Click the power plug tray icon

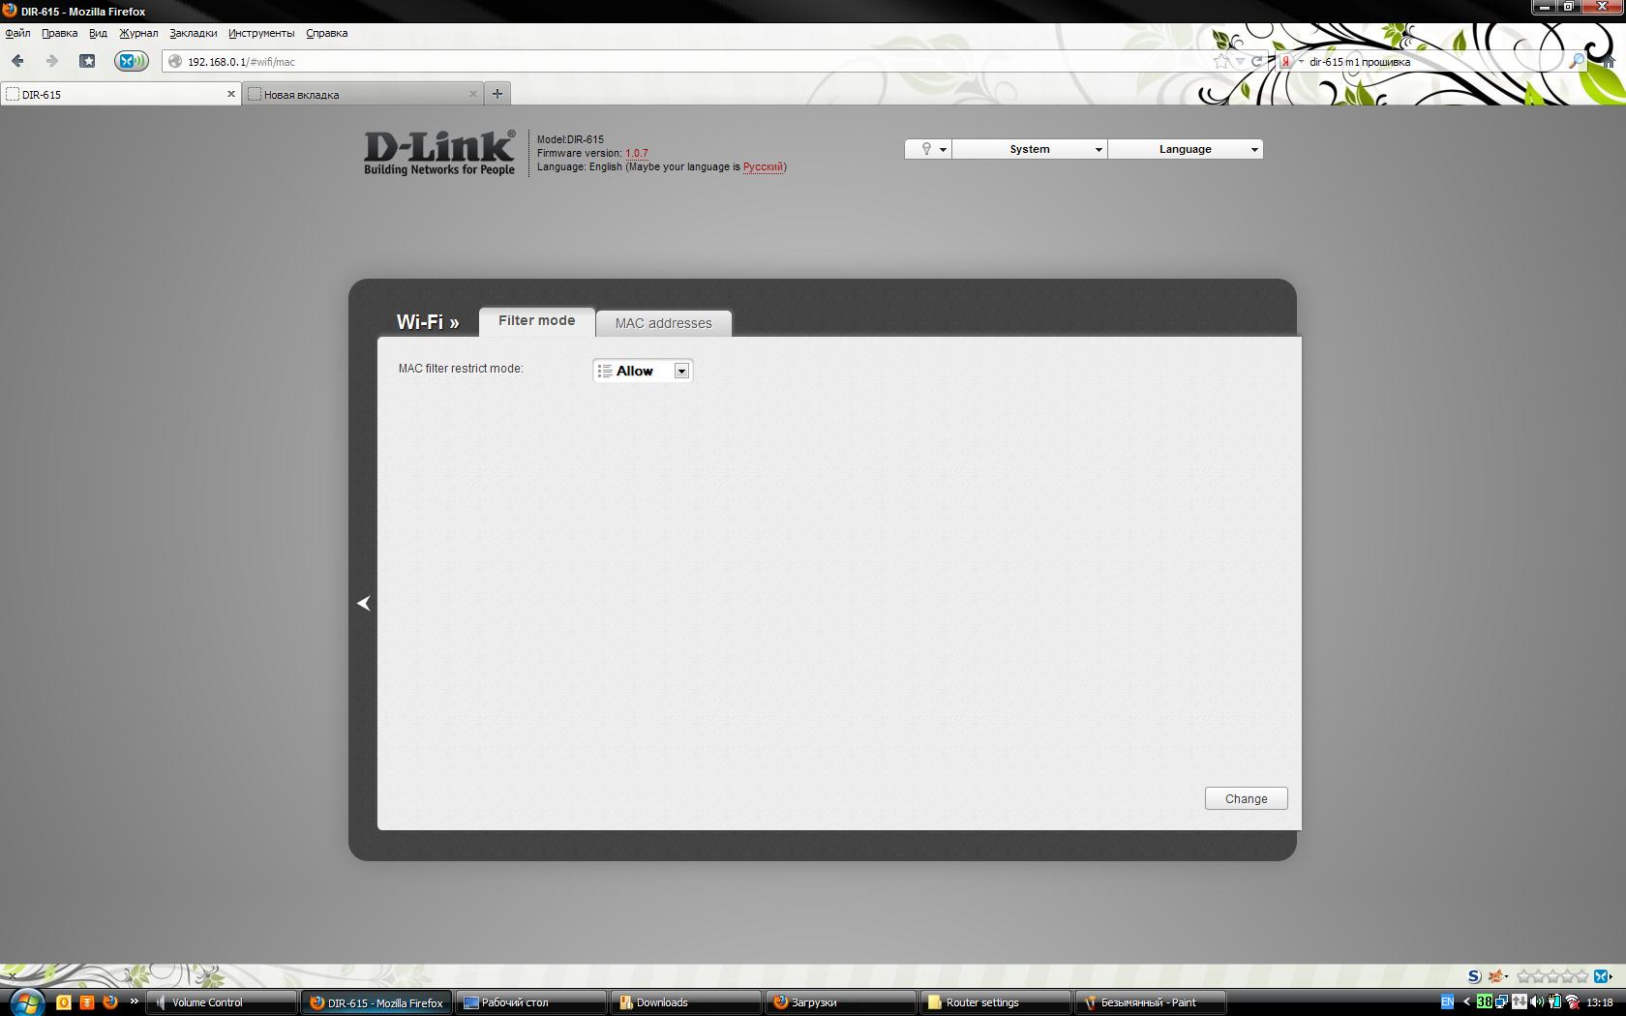pyautogui.click(x=1554, y=1002)
